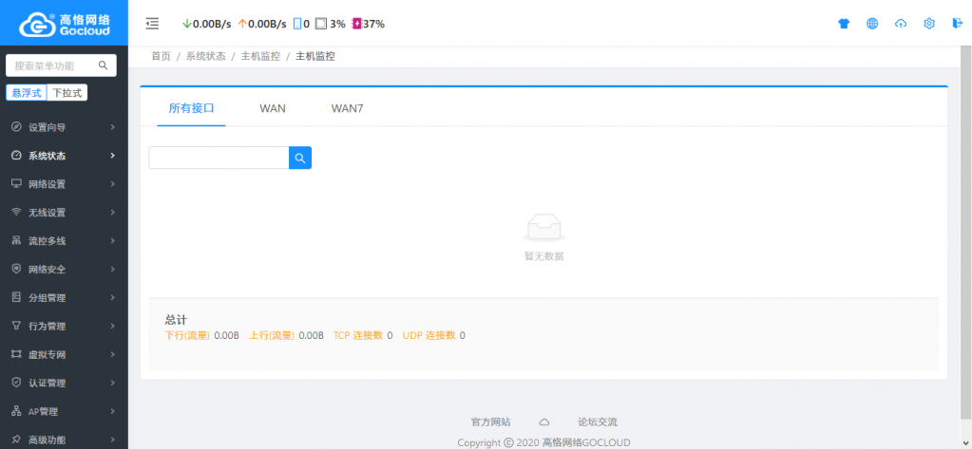Screen dimensions: 972x449
Task: Switch to the WAN tab
Action: click(273, 108)
